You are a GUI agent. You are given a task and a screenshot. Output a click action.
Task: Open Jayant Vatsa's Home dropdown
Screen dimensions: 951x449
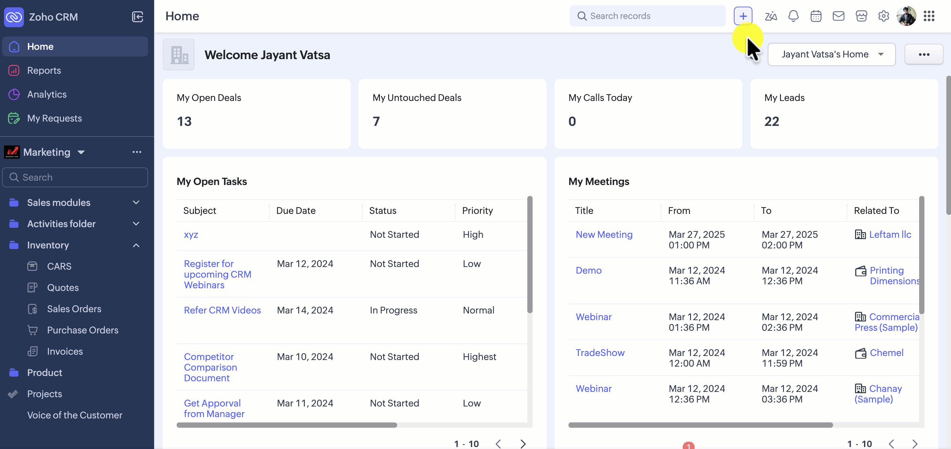coord(831,55)
